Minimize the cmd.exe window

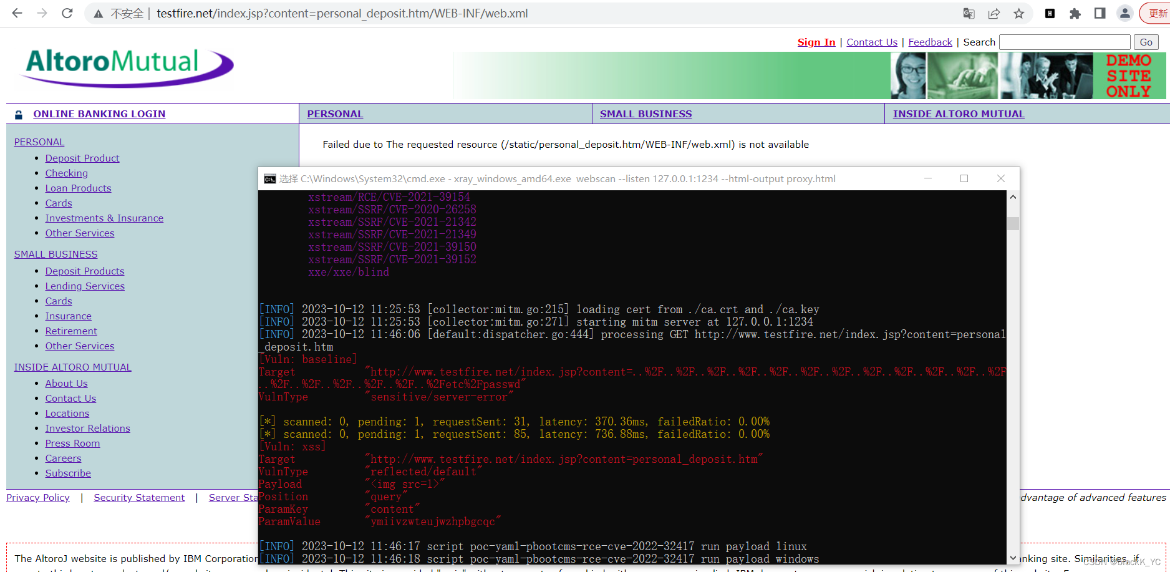[928, 178]
